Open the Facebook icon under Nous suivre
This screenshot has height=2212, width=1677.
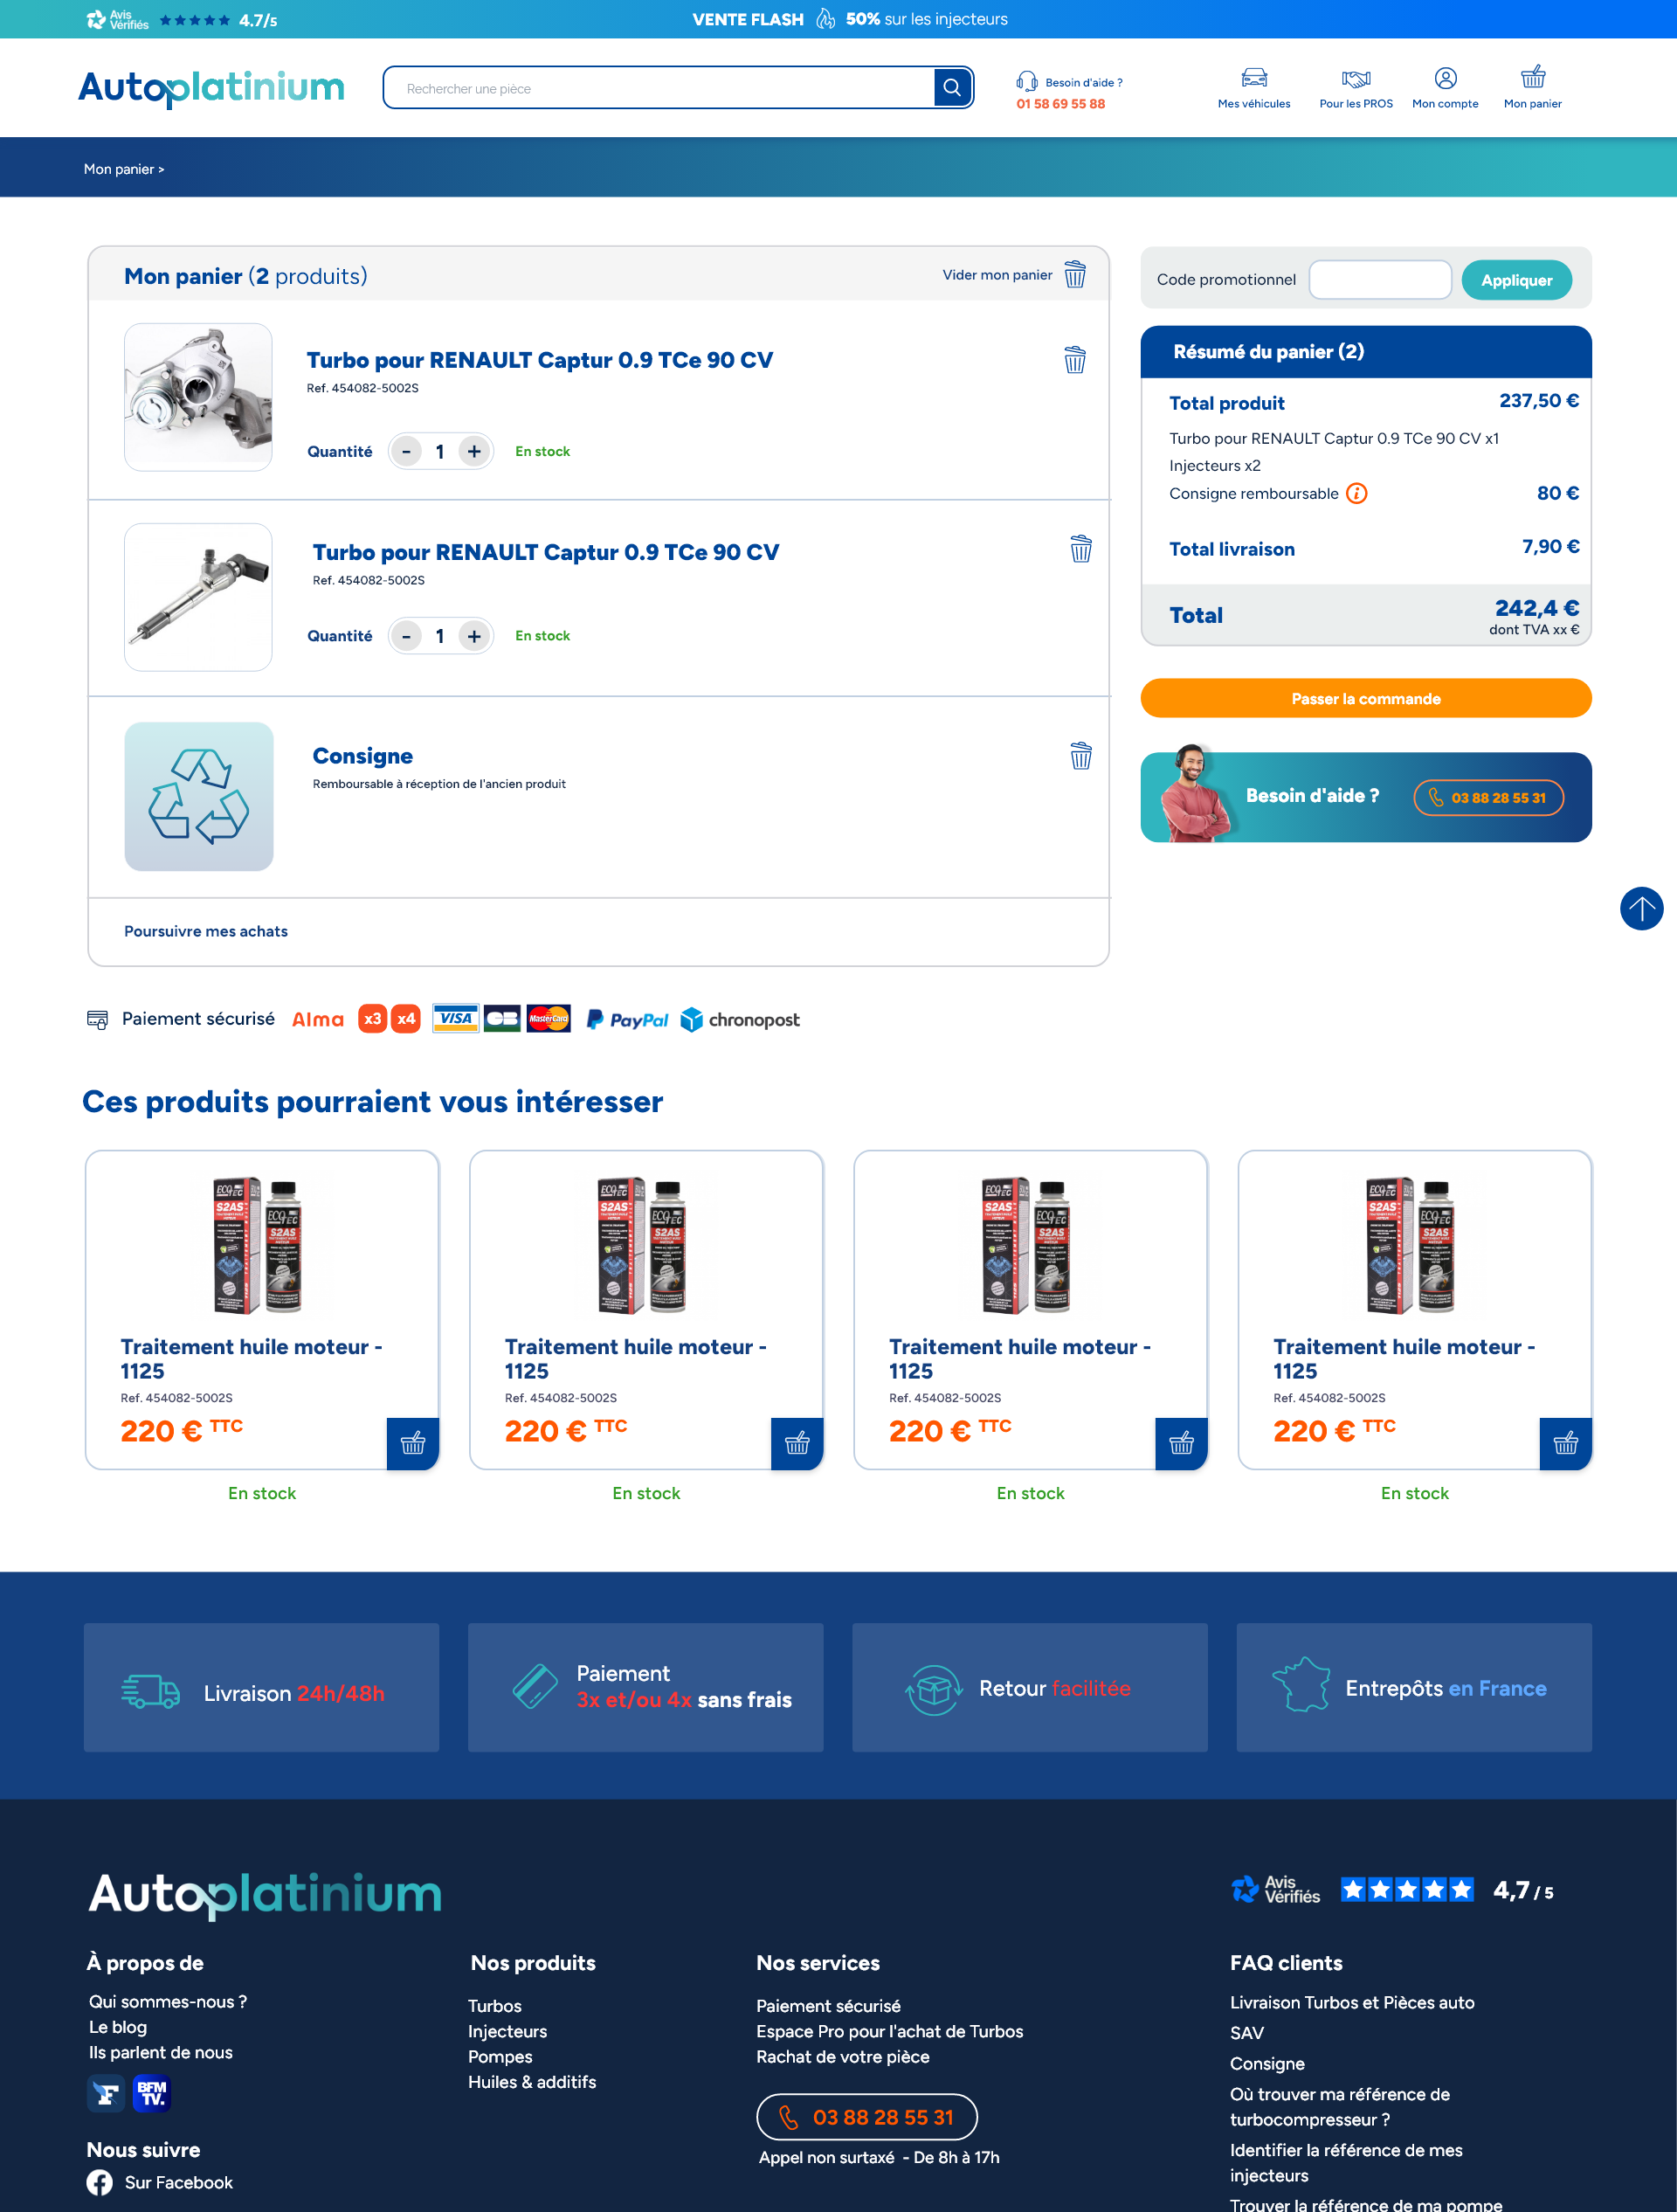pos(99,2182)
